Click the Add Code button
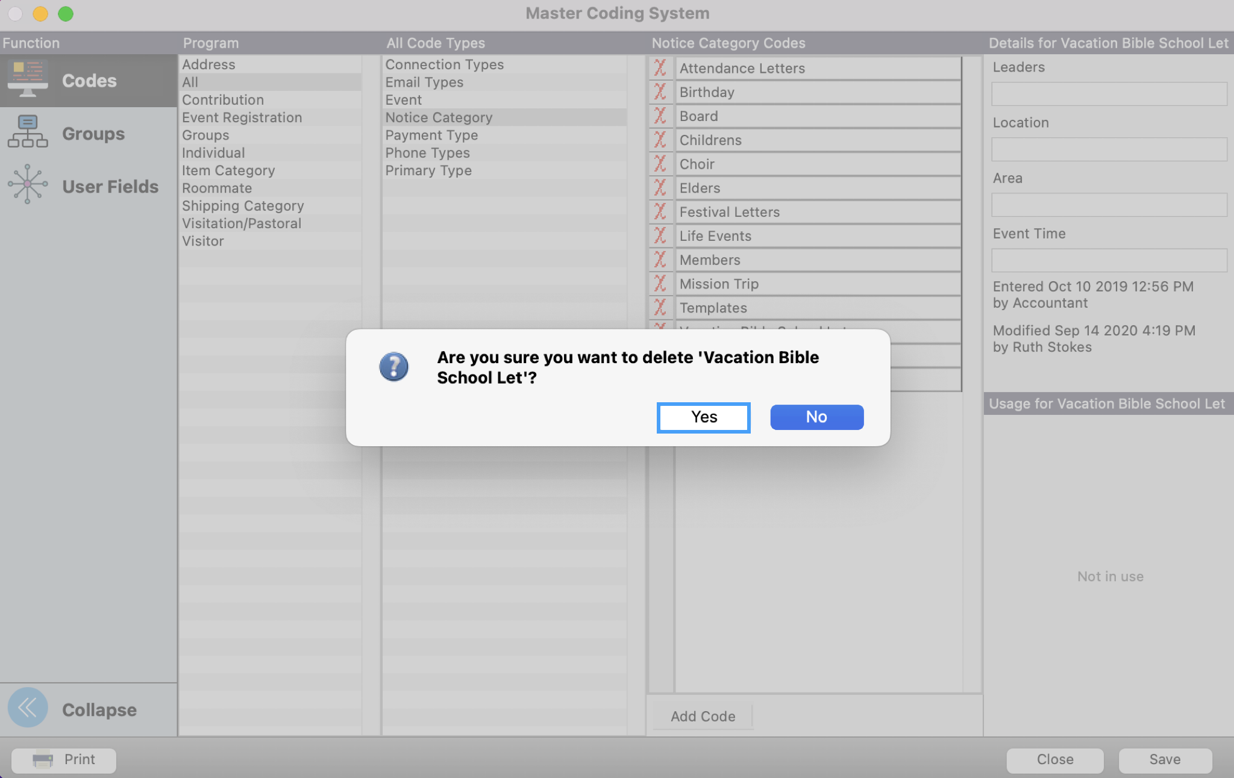This screenshot has width=1234, height=778. coord(702,716)
